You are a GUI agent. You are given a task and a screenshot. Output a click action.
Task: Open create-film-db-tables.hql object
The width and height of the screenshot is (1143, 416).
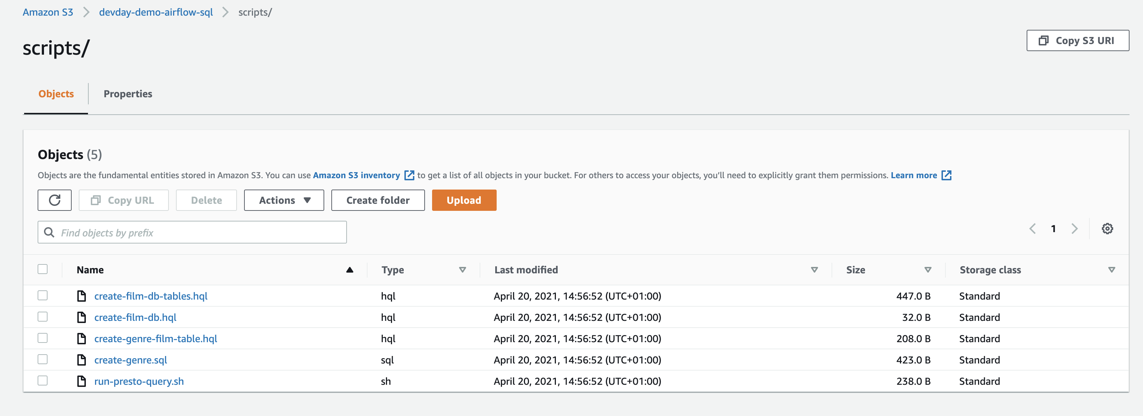[151, 296]
